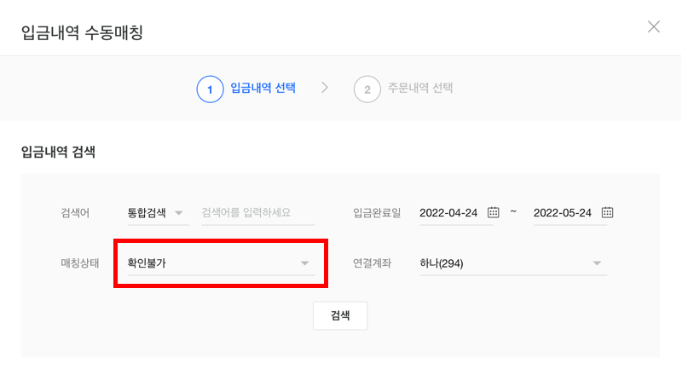This screenshot has width=682, height=375.
Task: Focus the 검색어를 입력하세요 input field
Action: [x=251, y=212]
